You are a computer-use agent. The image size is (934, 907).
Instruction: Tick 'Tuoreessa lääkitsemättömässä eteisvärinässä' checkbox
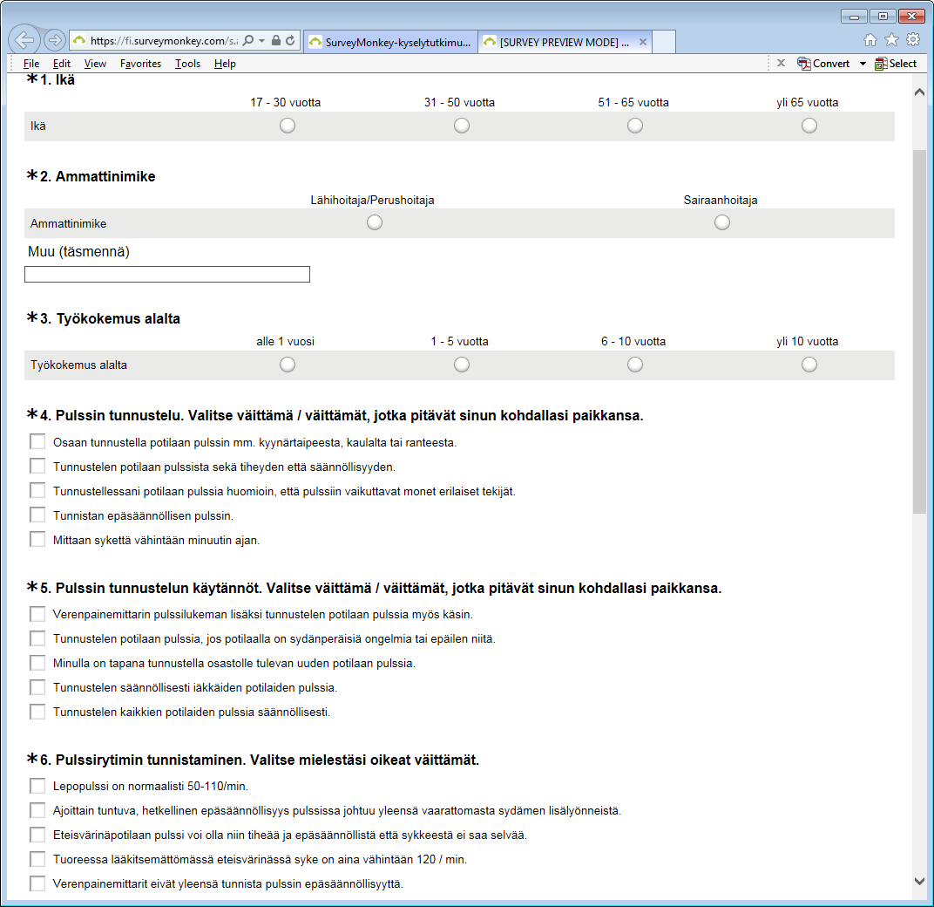click(37, 859)
